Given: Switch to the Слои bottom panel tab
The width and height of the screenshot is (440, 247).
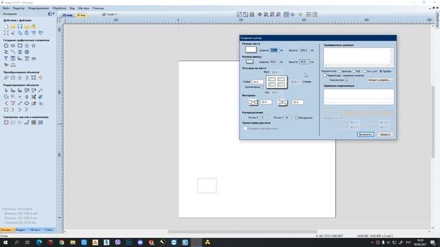Looking at the screenshot, I should coord(49,230).
